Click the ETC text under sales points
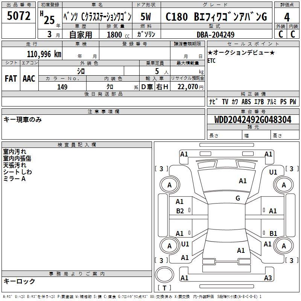 pyautogui.click(x=211, y=61)
